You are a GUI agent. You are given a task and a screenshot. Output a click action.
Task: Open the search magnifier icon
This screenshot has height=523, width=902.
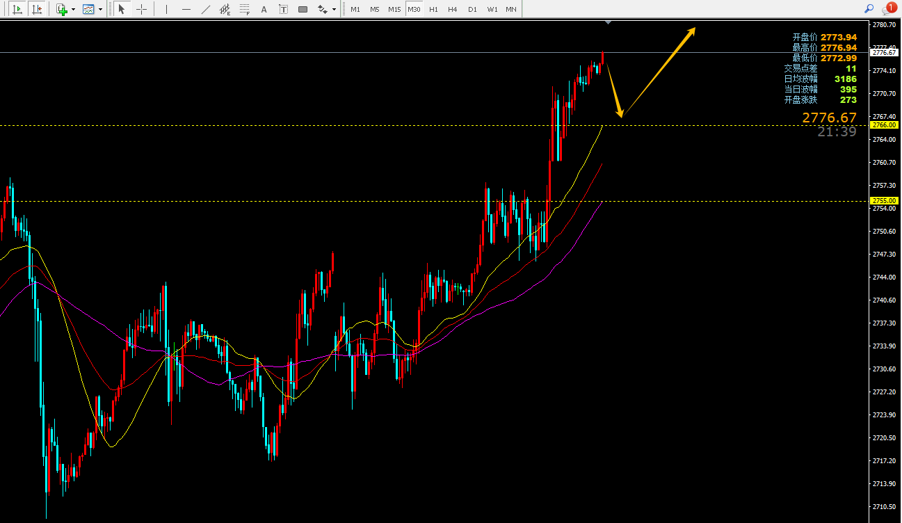pos(869,9)
